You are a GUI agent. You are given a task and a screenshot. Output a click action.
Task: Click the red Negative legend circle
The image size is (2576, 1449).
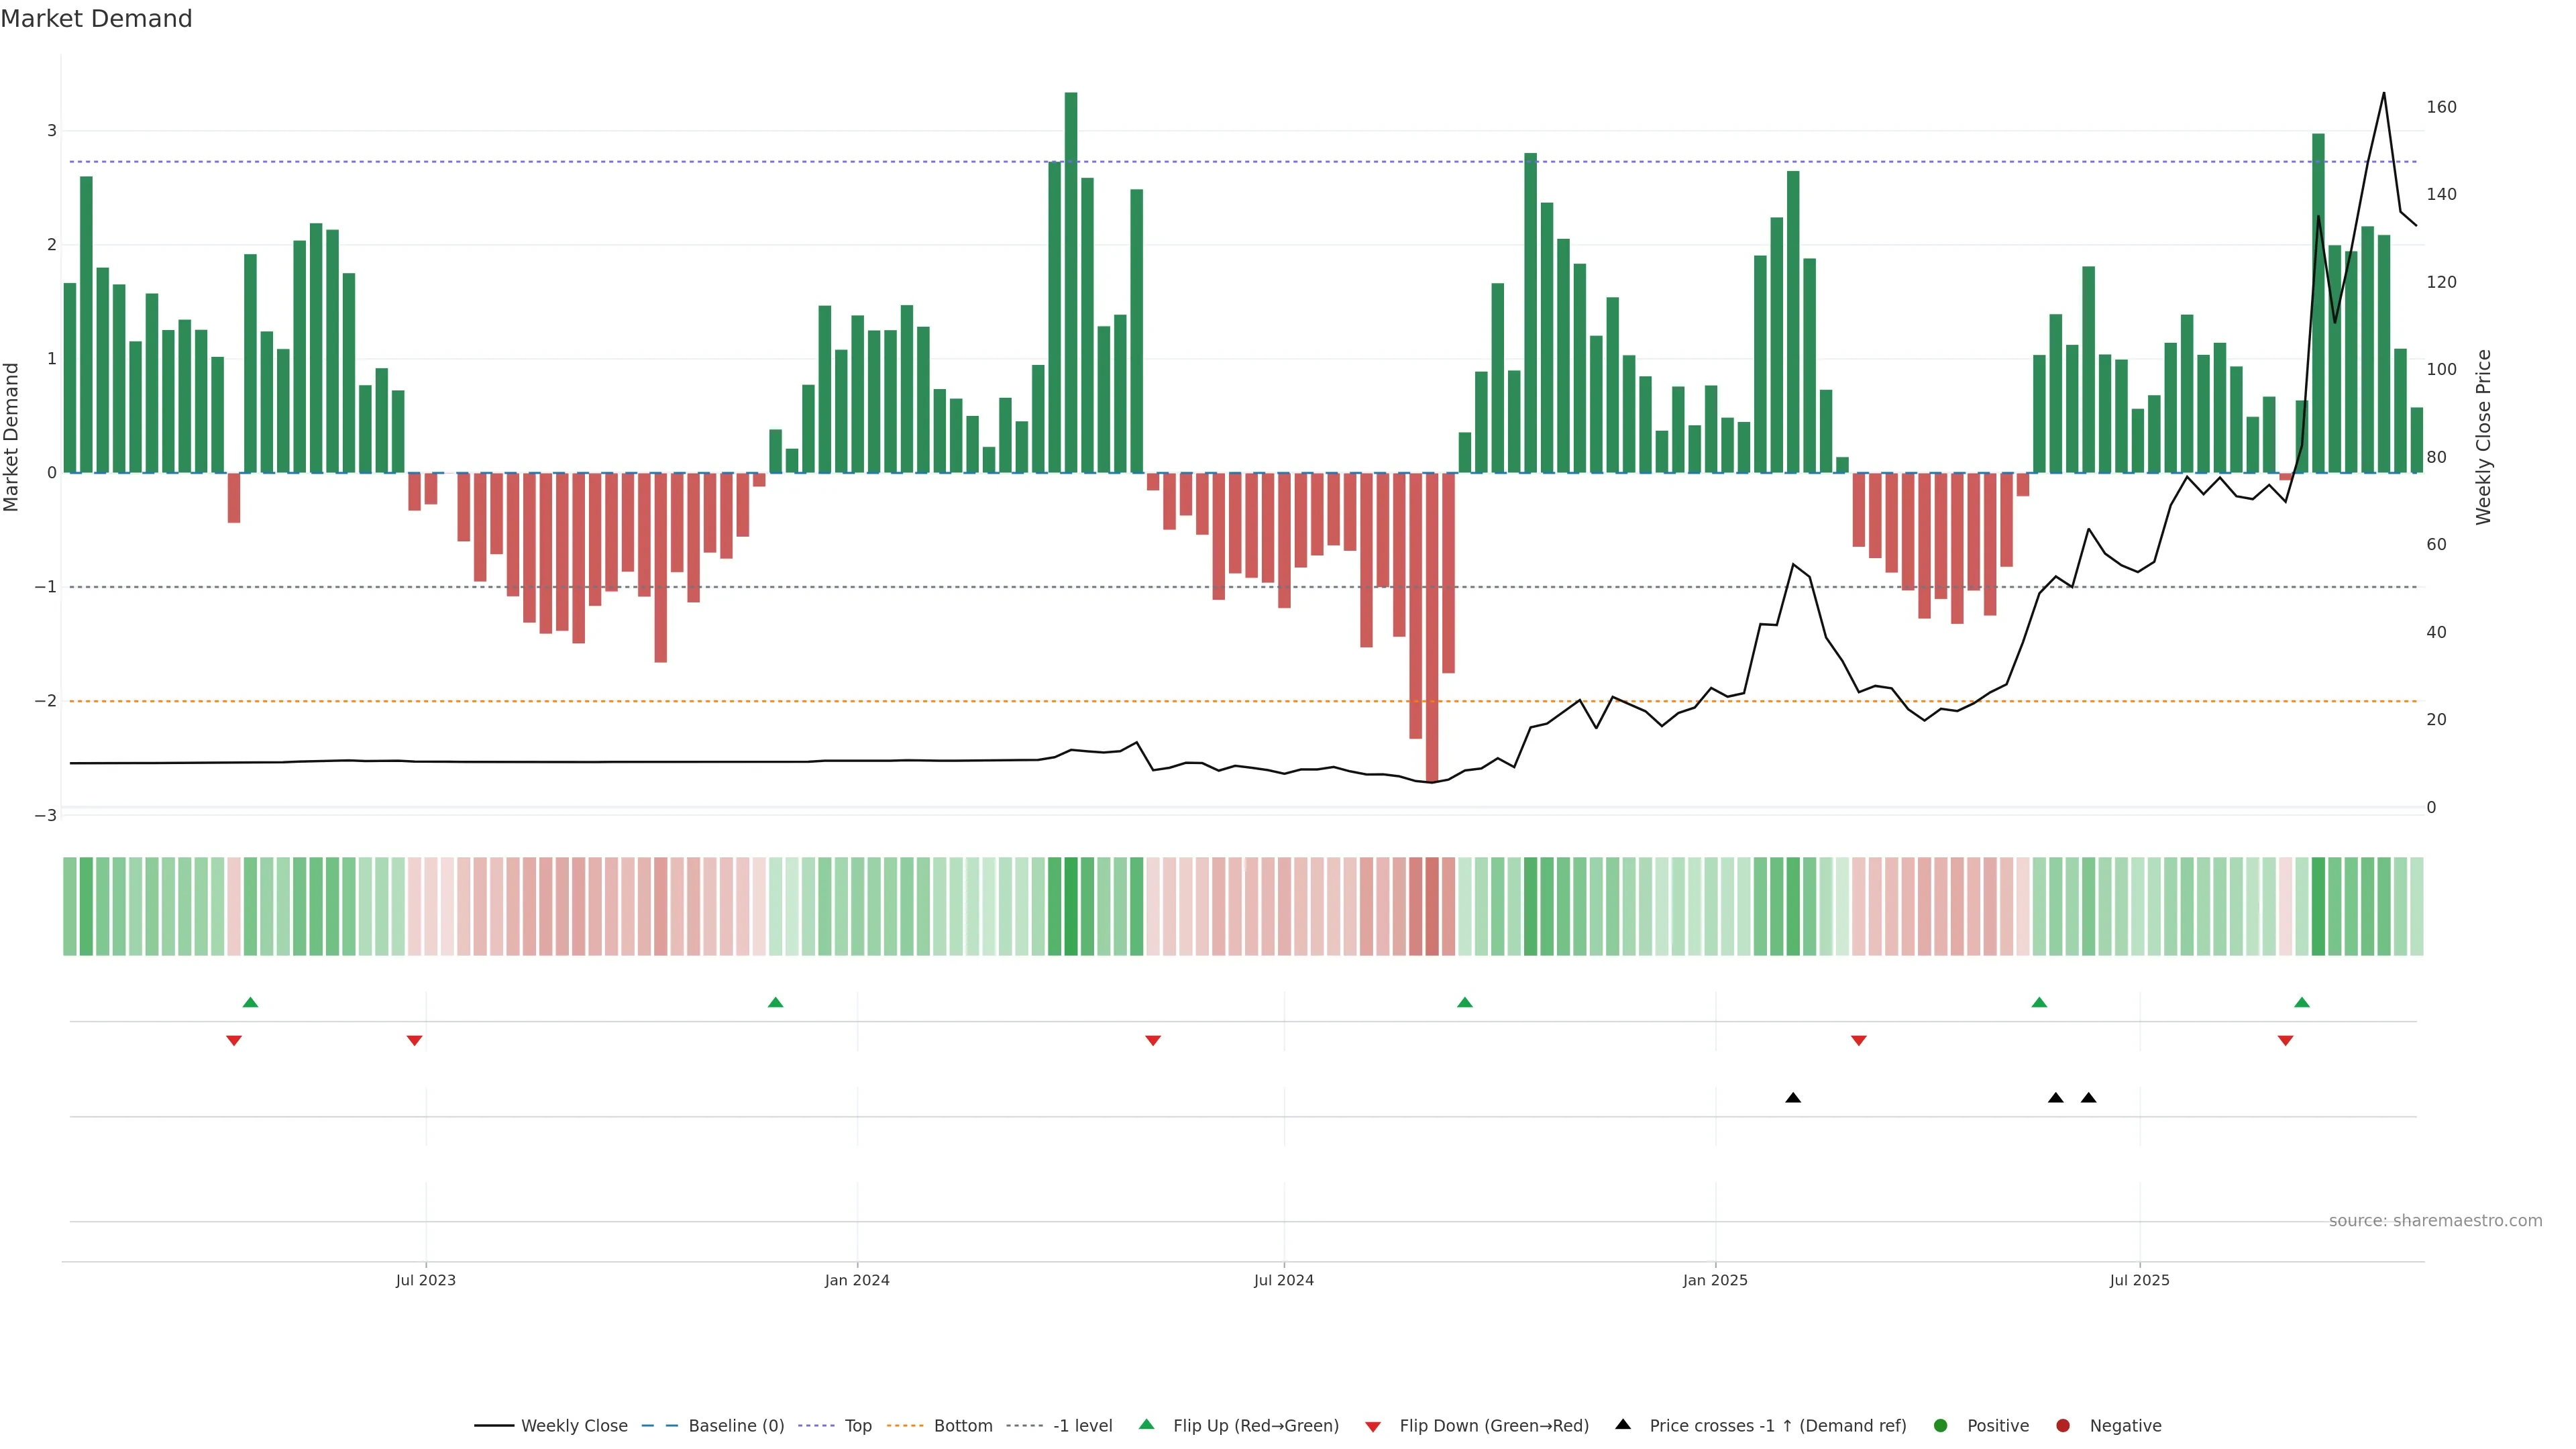(2063, 1425)
